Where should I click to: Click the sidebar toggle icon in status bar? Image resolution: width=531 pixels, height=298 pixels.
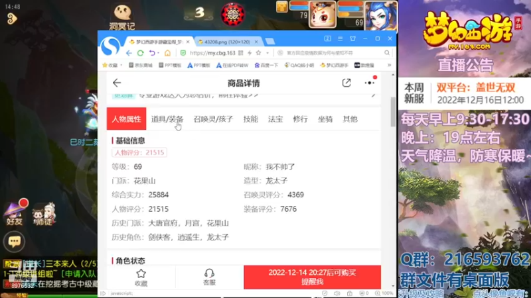point(104,293)
